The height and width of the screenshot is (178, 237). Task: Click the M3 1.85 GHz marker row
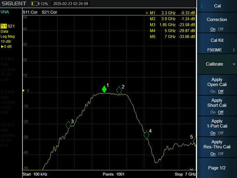172,25
